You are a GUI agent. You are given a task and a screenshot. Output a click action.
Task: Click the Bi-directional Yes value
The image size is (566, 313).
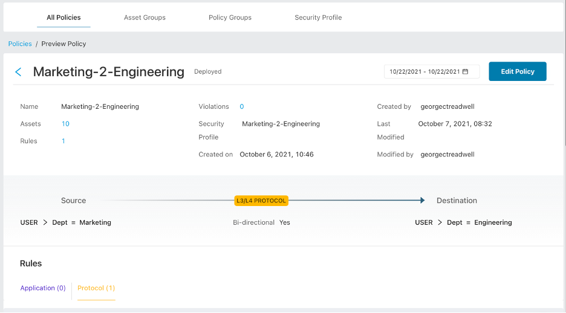tap(284, 222)
